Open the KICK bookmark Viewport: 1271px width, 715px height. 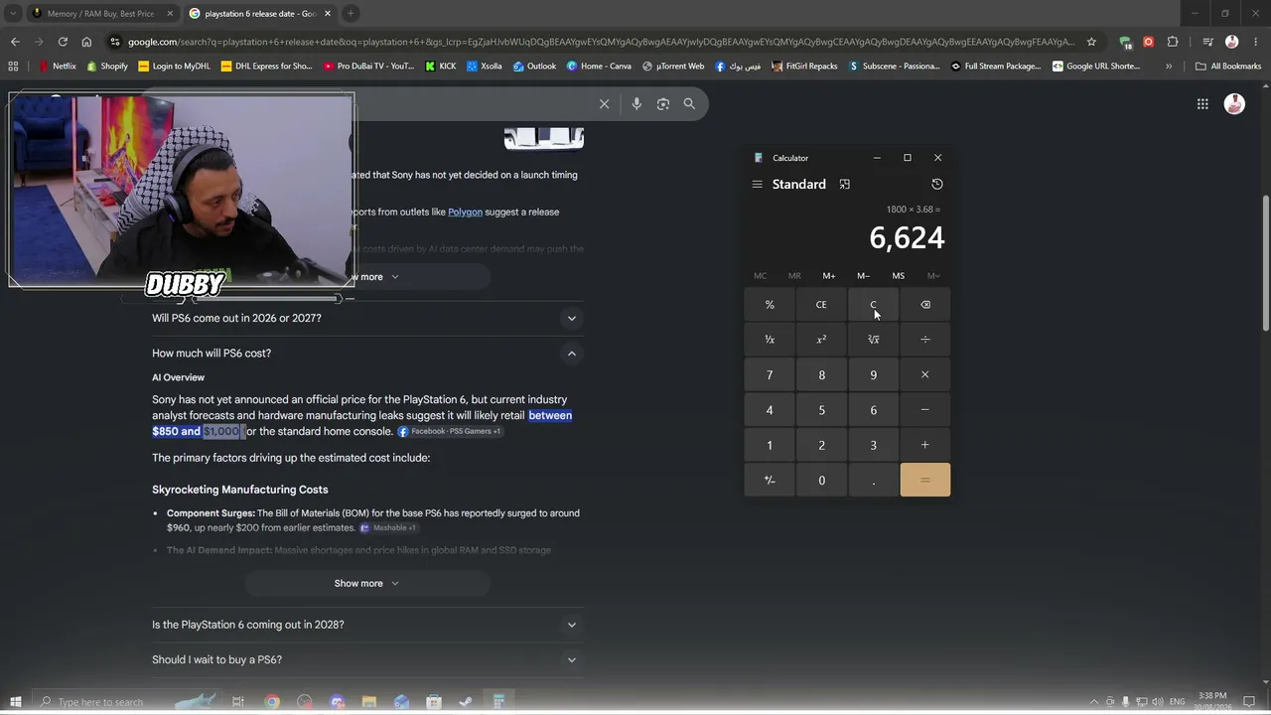coord(440,67)
